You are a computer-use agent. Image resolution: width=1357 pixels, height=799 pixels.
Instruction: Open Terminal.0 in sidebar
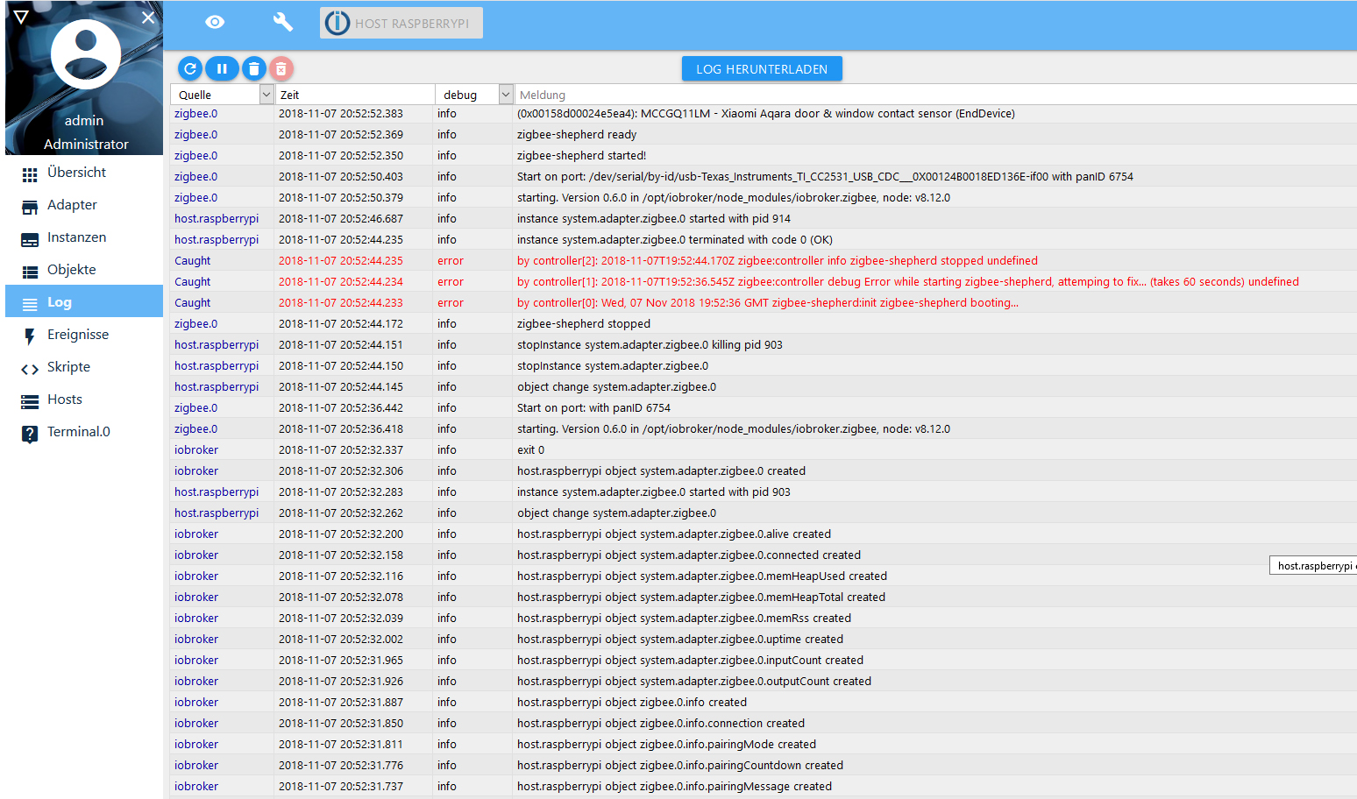coord(84,432)
